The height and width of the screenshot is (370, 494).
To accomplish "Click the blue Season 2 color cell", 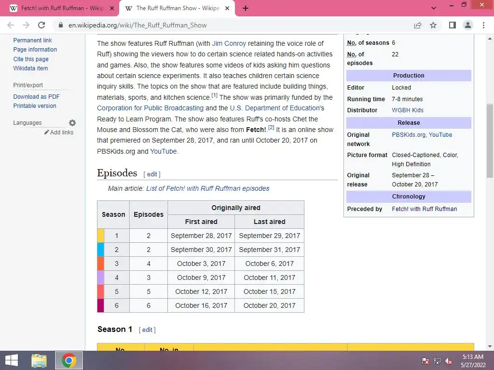I will [x=100, y=250].
